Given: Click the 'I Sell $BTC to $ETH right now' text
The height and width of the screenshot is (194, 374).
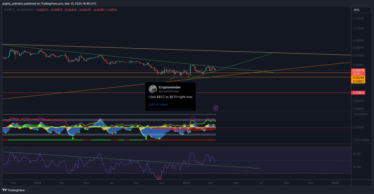Looking at the screenshot, I should 170,97.
